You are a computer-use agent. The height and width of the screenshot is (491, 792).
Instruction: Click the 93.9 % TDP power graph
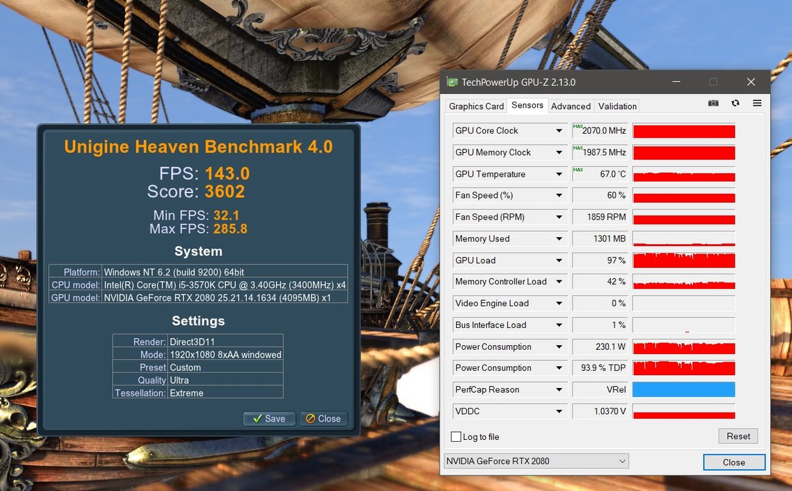[684, 368]
